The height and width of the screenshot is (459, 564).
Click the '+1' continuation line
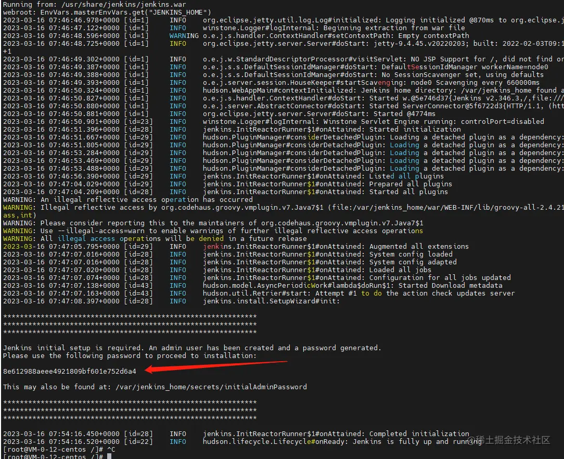7,52
